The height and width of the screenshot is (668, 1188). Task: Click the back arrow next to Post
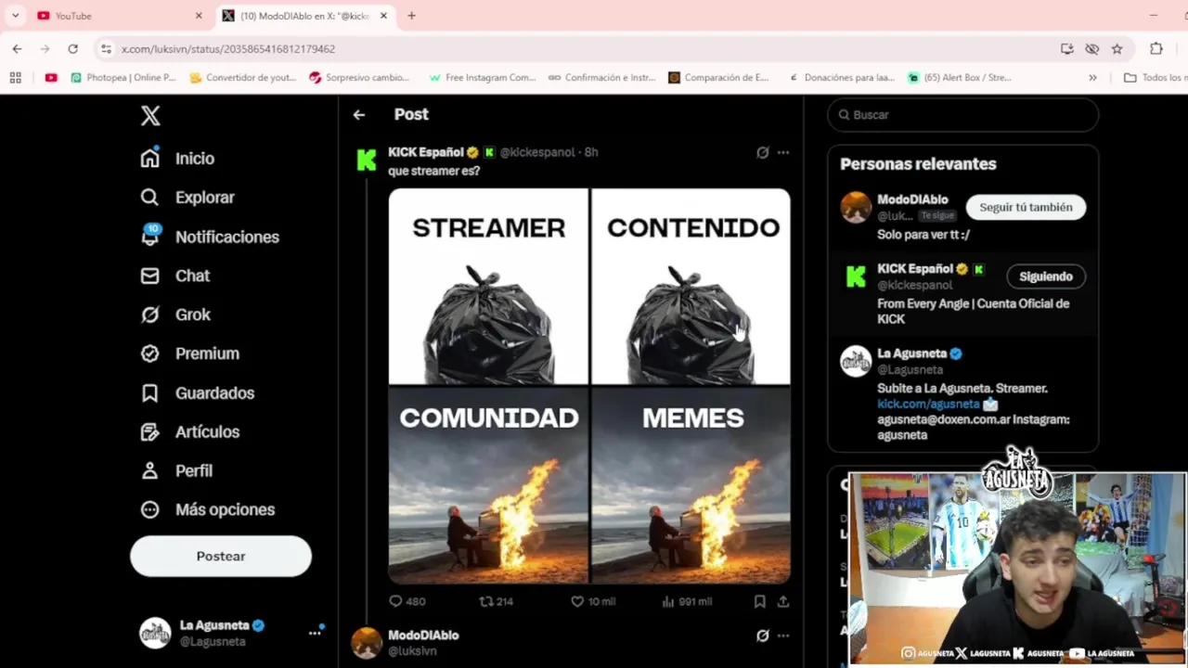pyautogui.click(x=359, y=115)
